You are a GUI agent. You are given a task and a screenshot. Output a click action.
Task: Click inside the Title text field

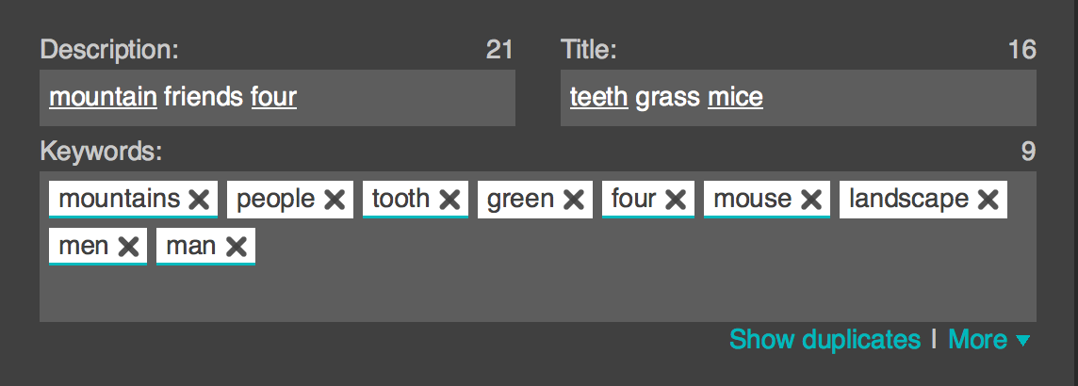(895, 98)
